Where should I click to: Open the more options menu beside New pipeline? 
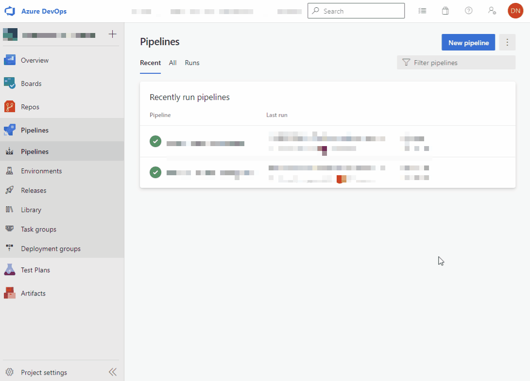[507, 43]
